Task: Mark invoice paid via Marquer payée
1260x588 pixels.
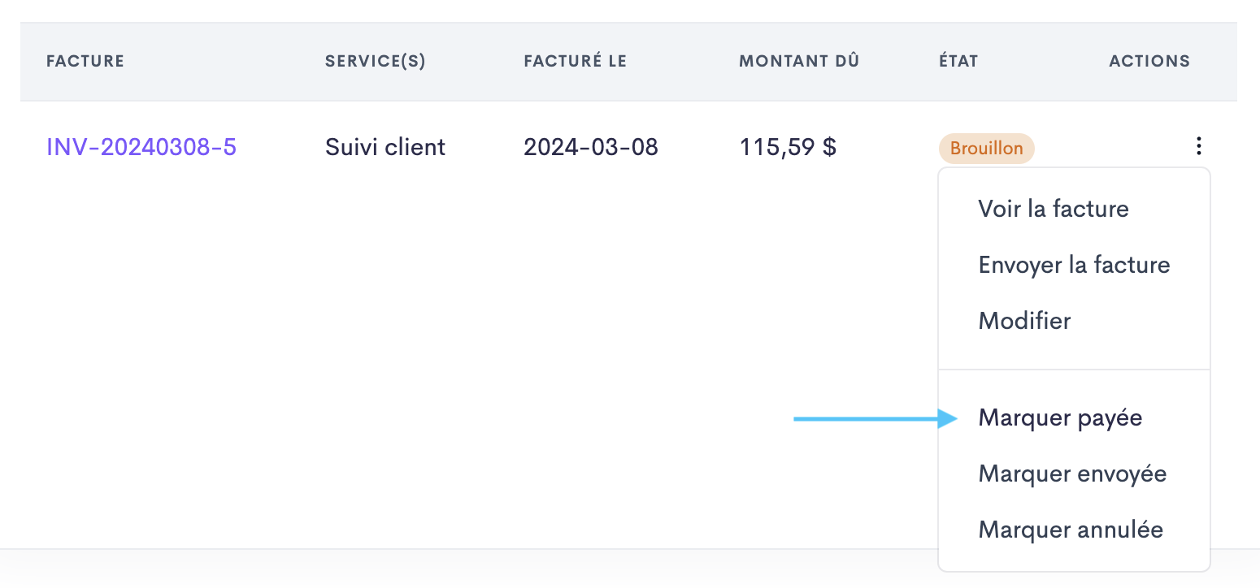Action: (x=1060, y=418)
